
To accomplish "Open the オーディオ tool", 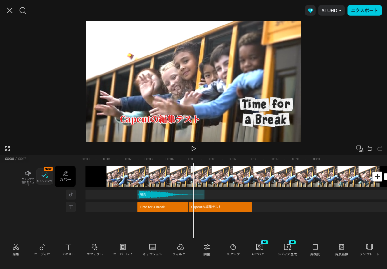I will pos(42,250).
